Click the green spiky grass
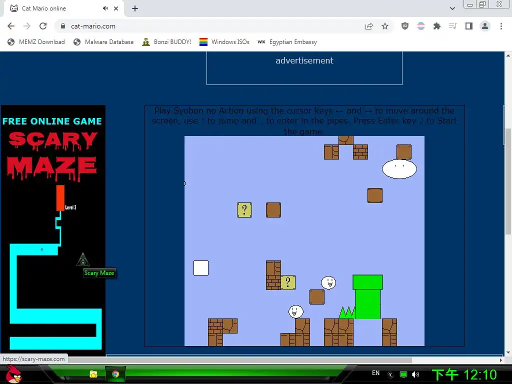This screenshot has height=384, width=512. pyautogui.click(x=347, y=312)
